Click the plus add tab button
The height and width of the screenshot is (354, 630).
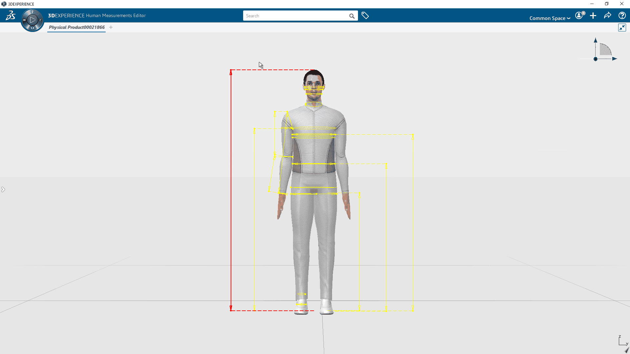coord(111,27)
